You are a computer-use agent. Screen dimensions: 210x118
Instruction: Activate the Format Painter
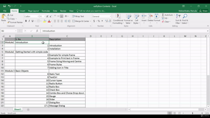pos(15,22)
